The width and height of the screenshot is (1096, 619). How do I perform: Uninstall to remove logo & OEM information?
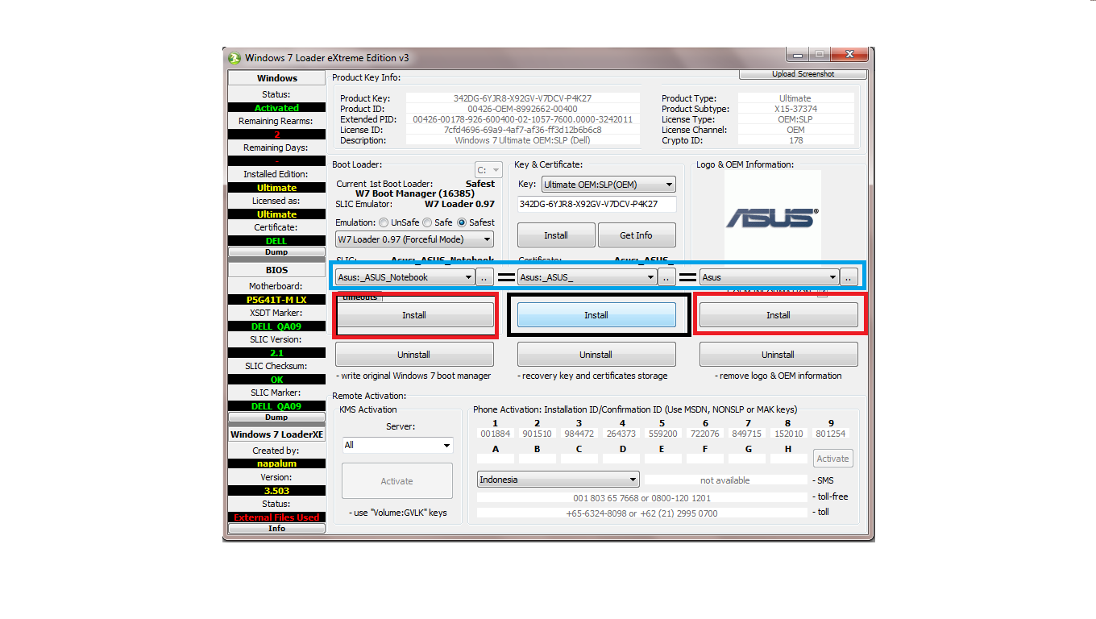778,355
